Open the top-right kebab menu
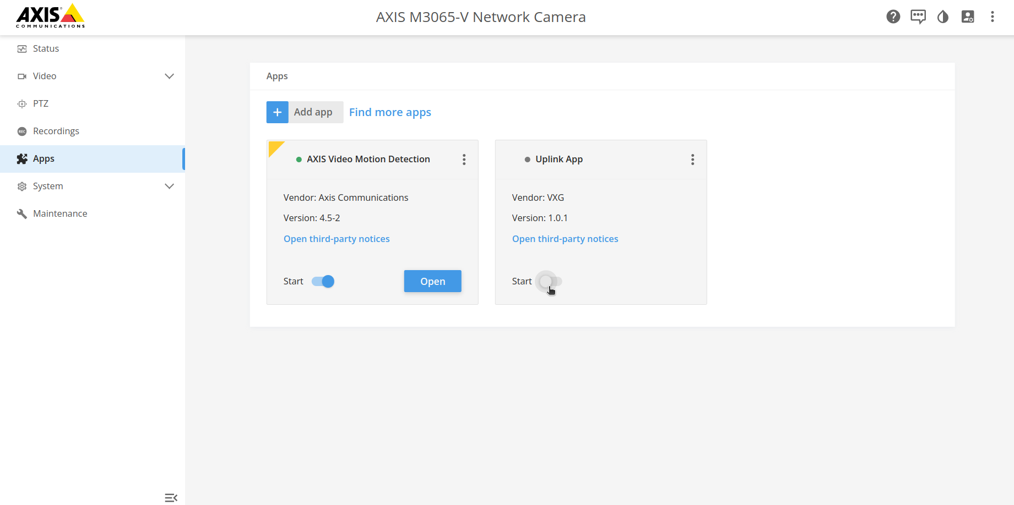The image size is (1014, 505). click(x=992, y=17)
